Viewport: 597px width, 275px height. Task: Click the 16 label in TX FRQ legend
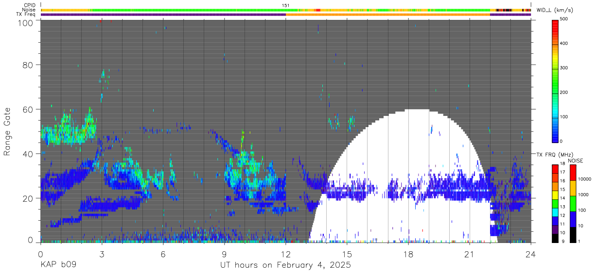tap(562, 181)
